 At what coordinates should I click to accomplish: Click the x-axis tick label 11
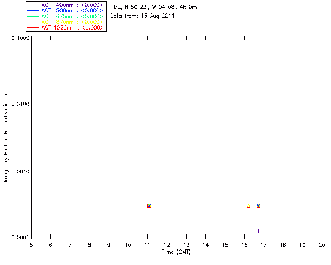147,245
